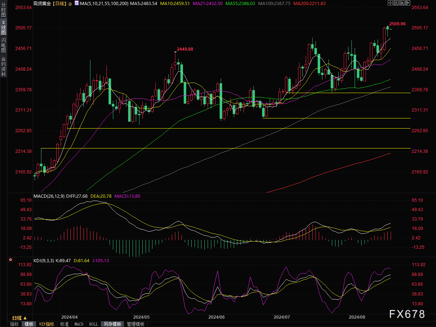Click the KDJ(9,3,3) indicator label
Image resolution: width=436 pixels, height=327 pixels.
point(44,260)
